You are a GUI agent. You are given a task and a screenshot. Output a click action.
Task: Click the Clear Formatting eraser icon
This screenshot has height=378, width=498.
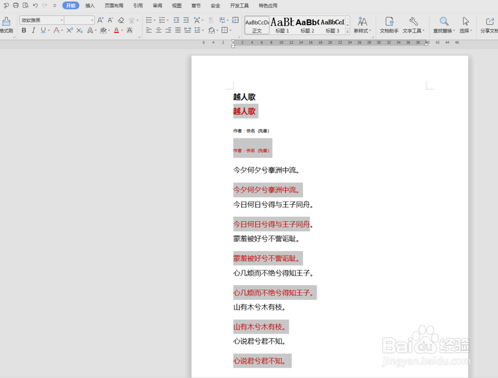[121, 20]
